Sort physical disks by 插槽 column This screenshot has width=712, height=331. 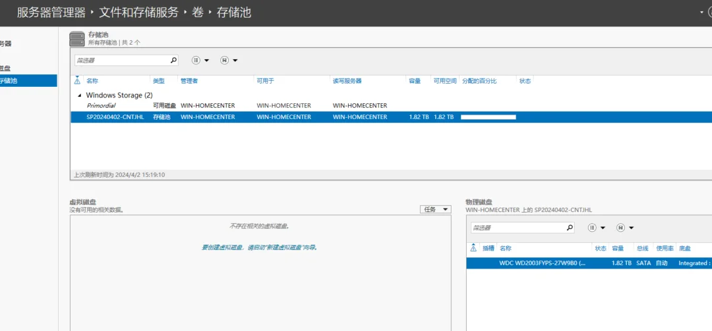[488, 249]
